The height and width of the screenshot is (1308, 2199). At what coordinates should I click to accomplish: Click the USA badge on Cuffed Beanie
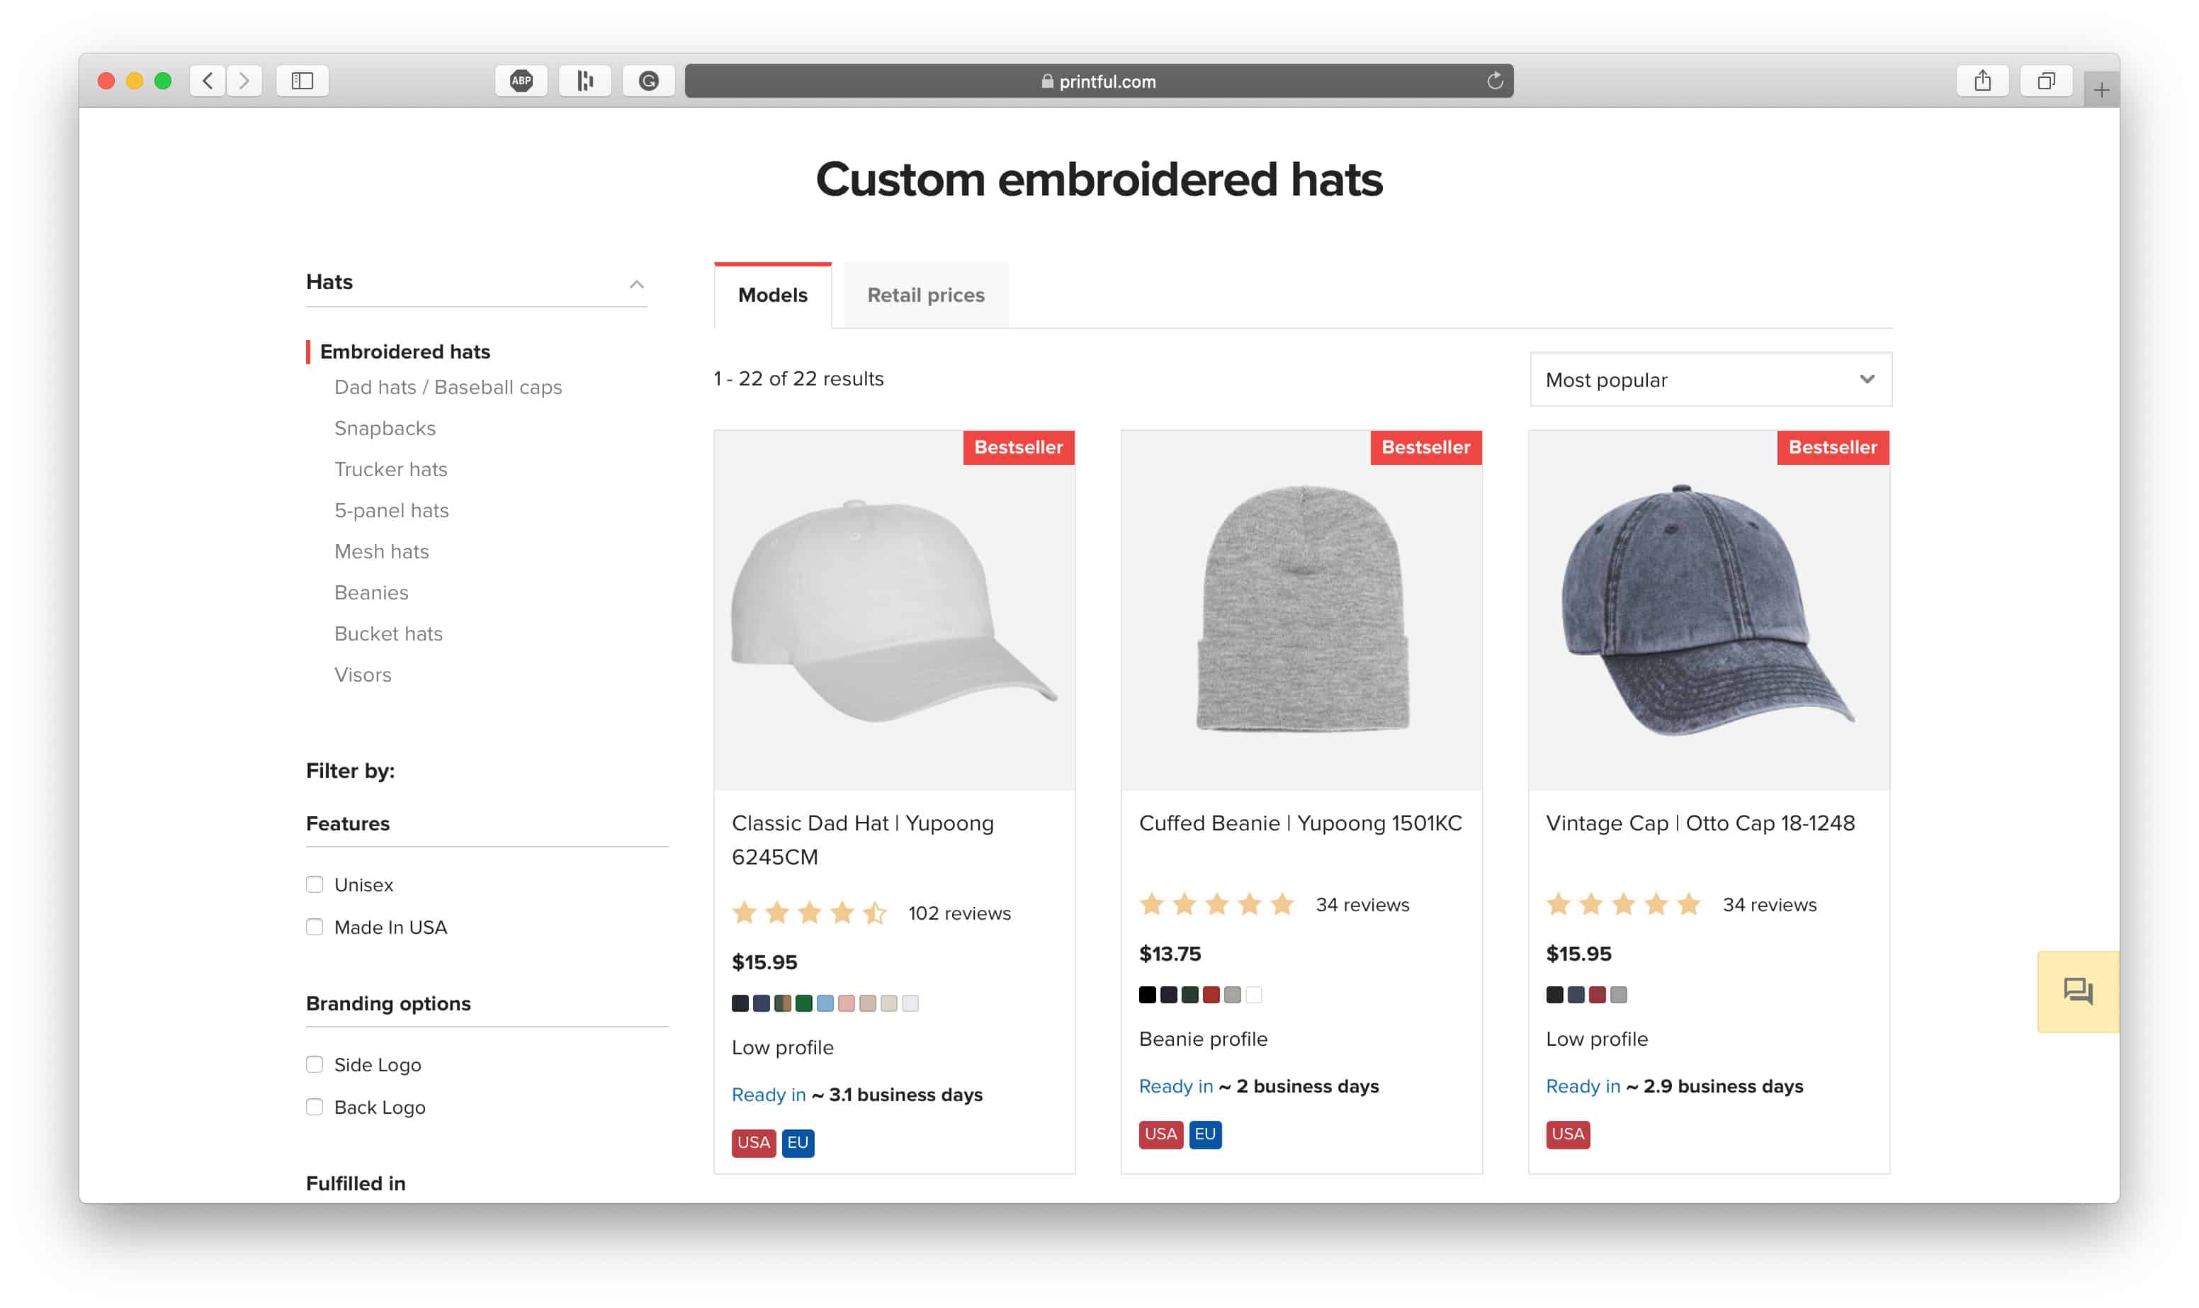pyautogui.click(x=1160, y=1134)
